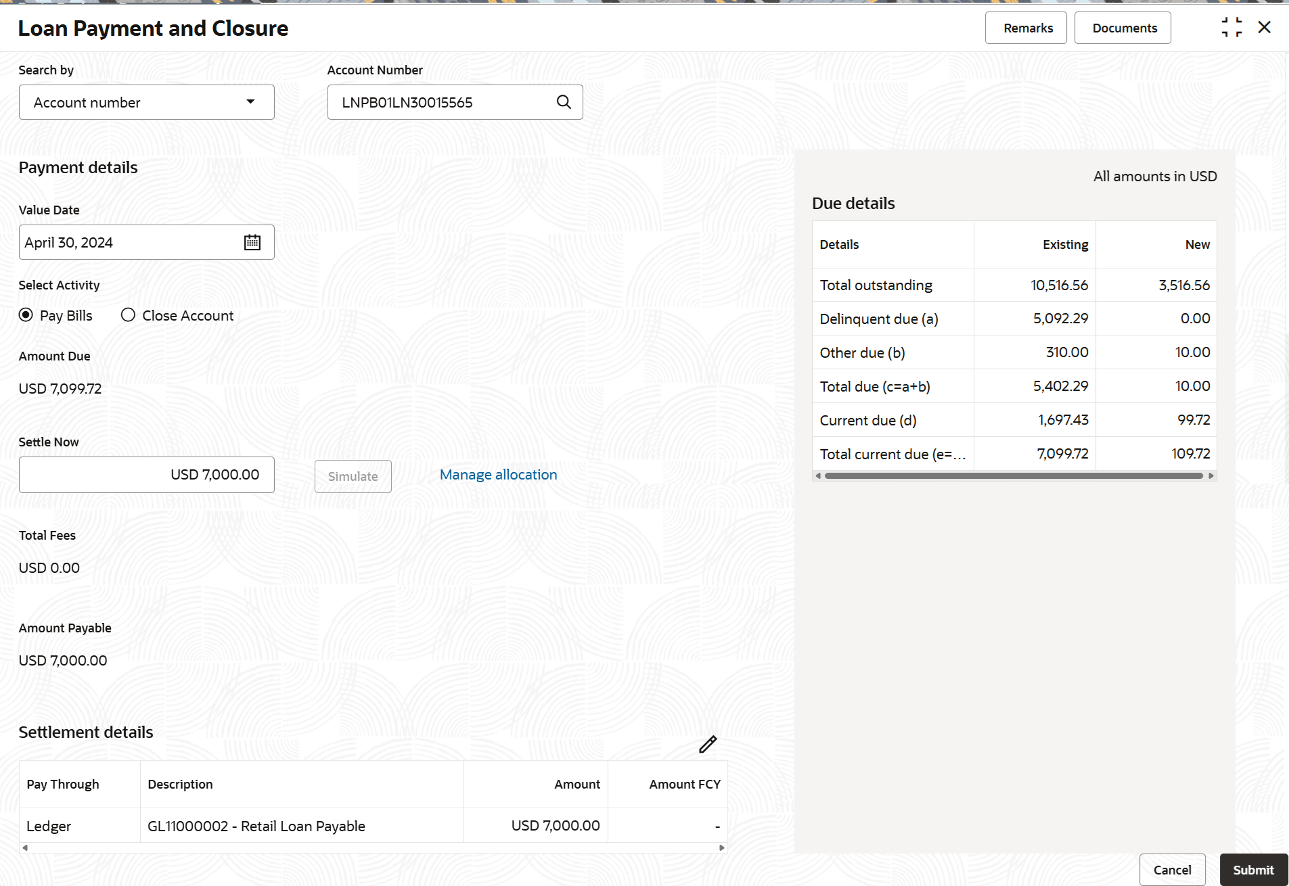Click into the Settle Now amount field
This screenshot has height=886, width=1289.
[147, 475]
